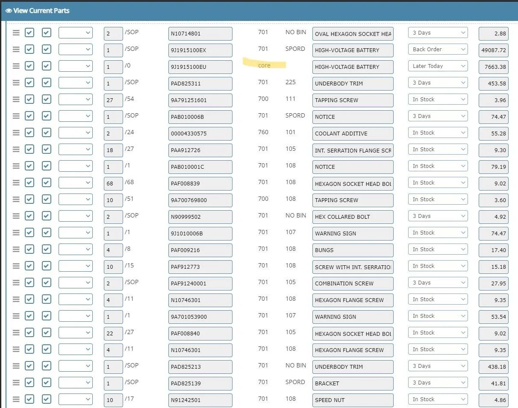The height and width of the screenshot is (408, 518).
Task: Toggle the left checkbox on the PAF91240001 row
Action: pos(29,283)
